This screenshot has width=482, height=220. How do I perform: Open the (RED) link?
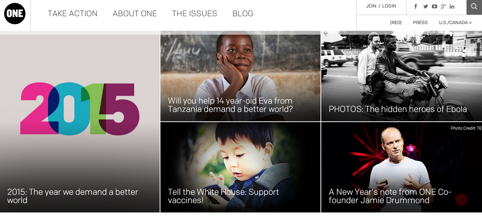[396, 23]
